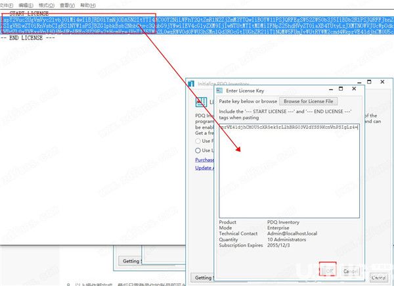Click the 10 Administrators quantity value

pos(287,239)
